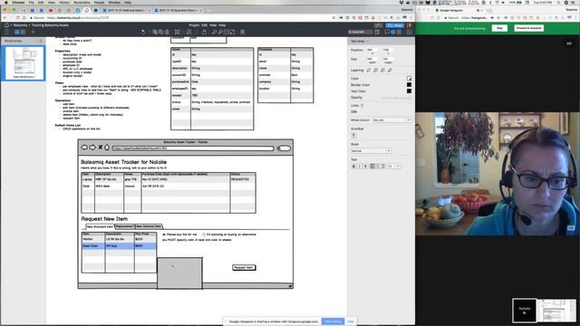Open the comments panel icon
580x326 pixels.
pyautogui.click(x=387, y=33)
